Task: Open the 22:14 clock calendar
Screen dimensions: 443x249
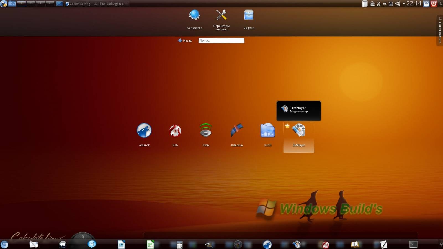Action: point(414,3)
